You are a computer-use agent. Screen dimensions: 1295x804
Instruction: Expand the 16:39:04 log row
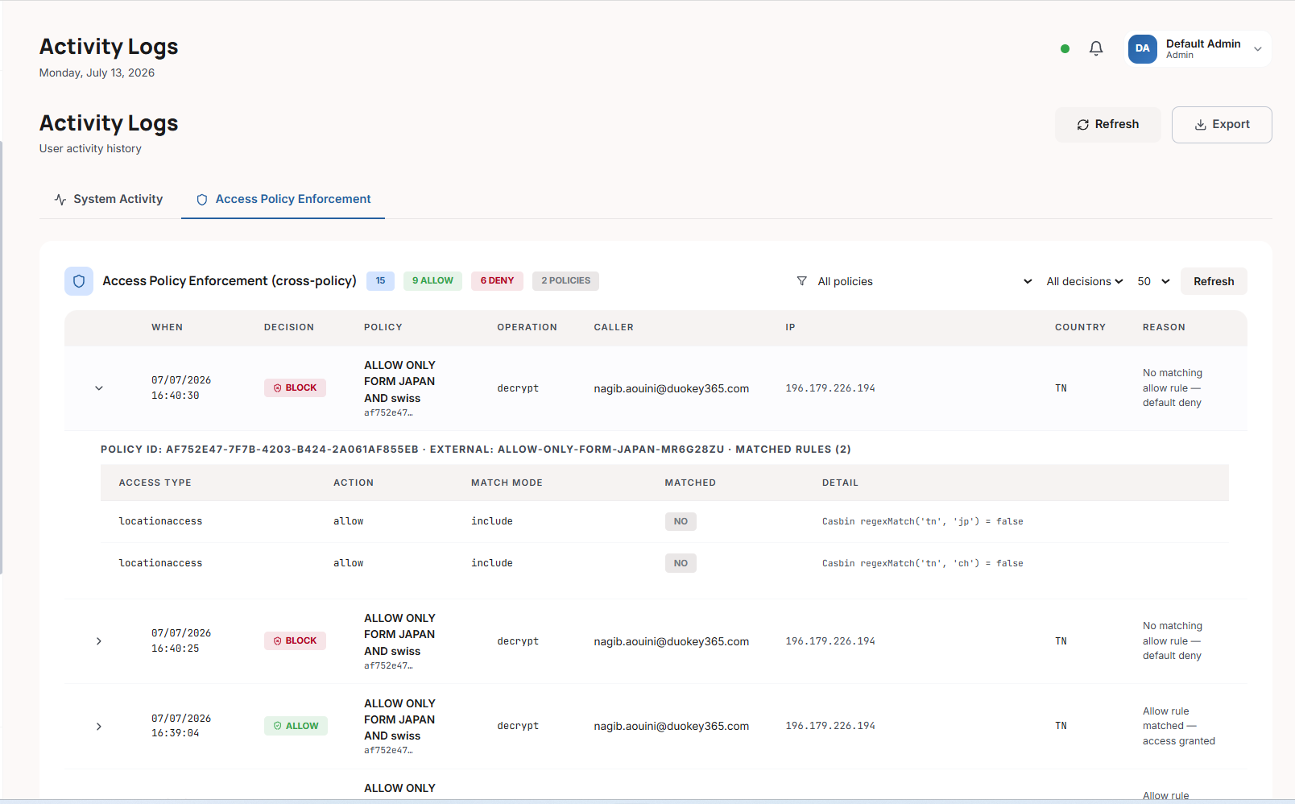[99, 727]
